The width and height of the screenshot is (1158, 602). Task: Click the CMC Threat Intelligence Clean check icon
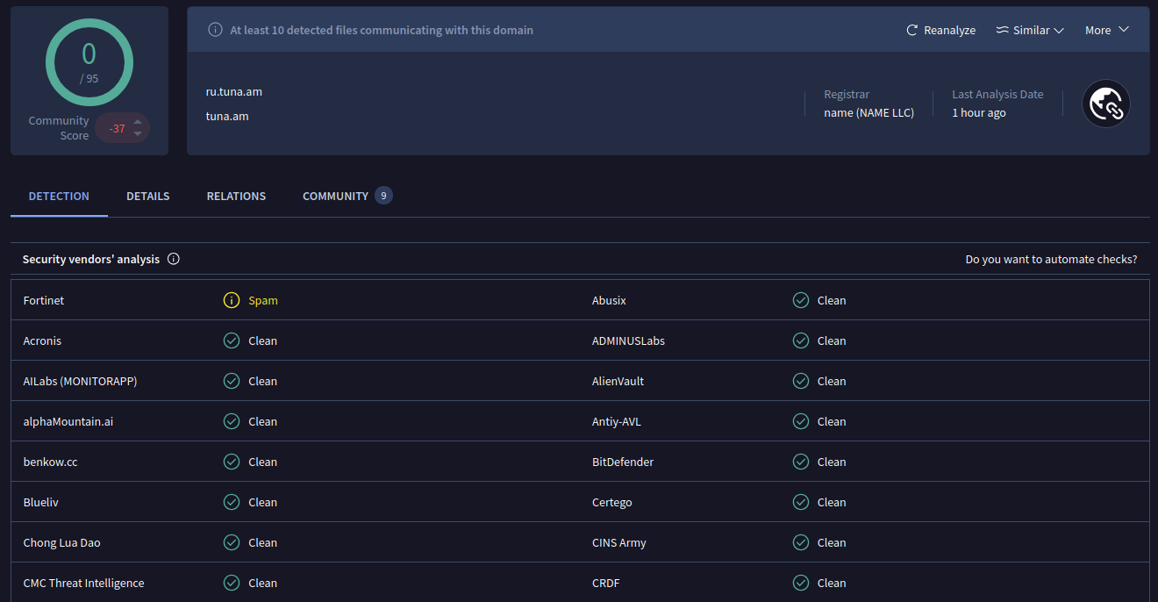click(232, 583)
